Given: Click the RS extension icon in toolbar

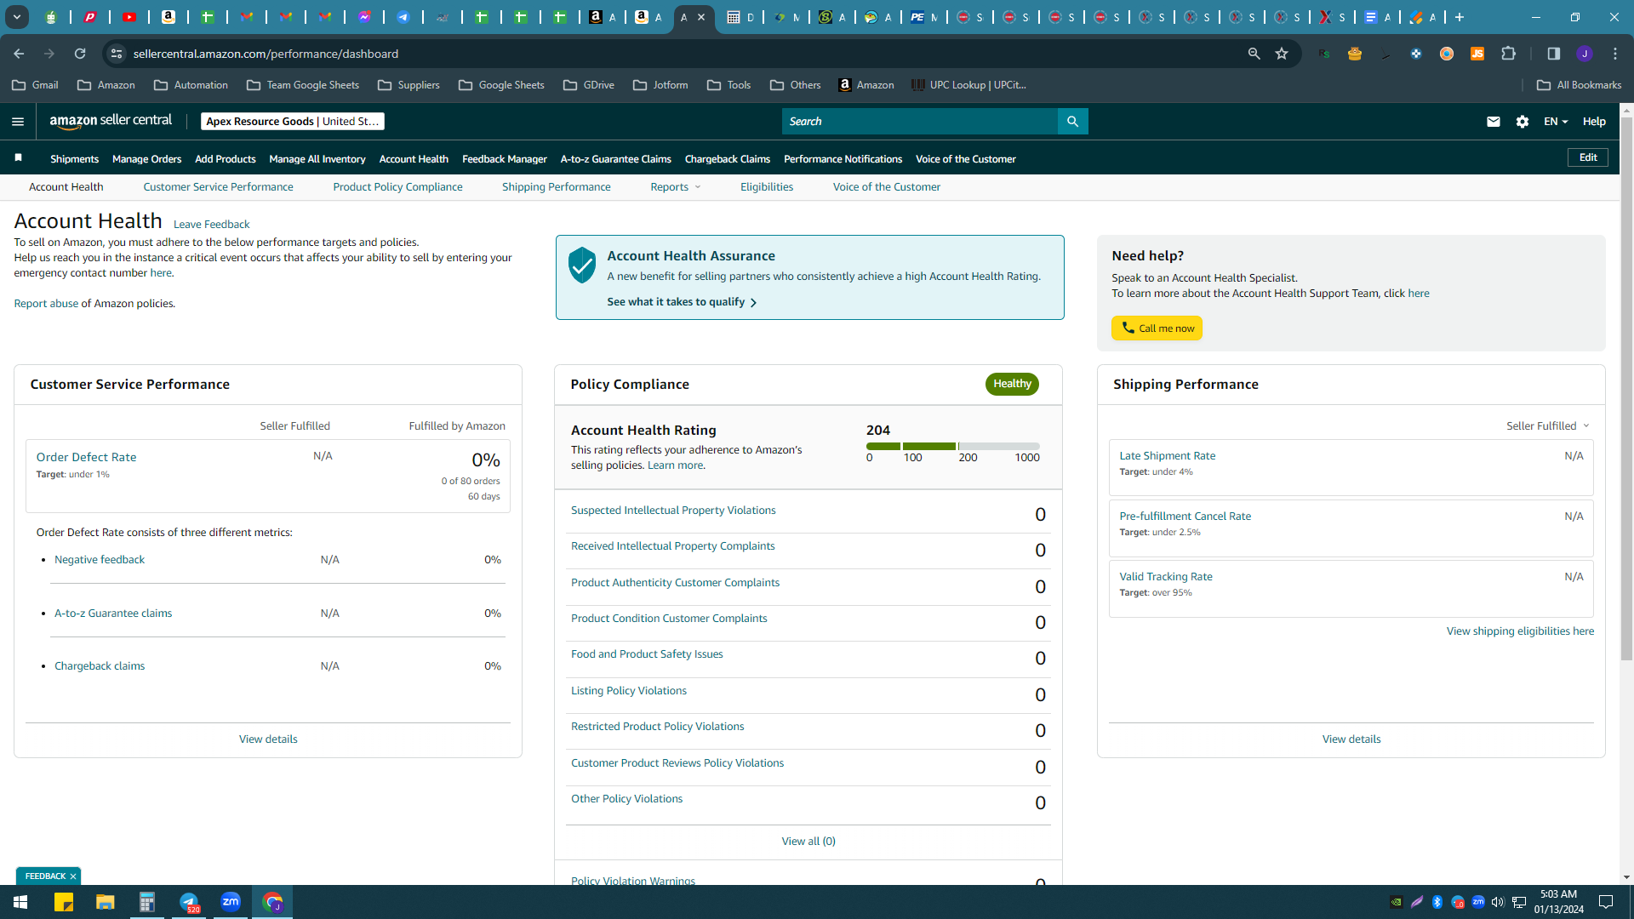Looking at the screenshot, I should 1324,54.
